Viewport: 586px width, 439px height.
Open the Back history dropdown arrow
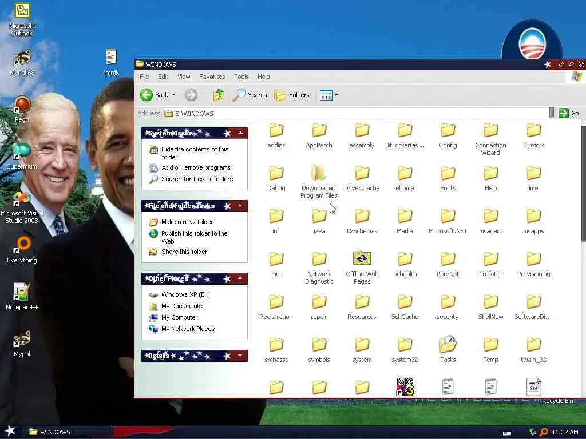point(173,95)
